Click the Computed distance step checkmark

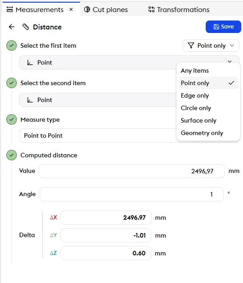12,155
